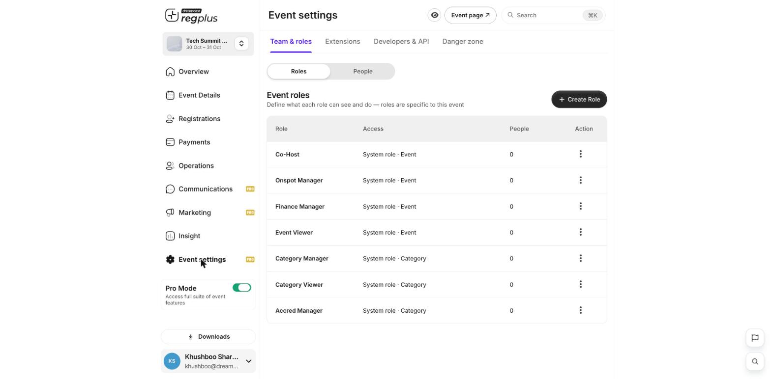Open action menu for Co-Host role

click(x=581, y=154)
